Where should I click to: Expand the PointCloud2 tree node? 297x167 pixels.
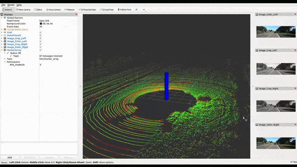pos(2,35)
